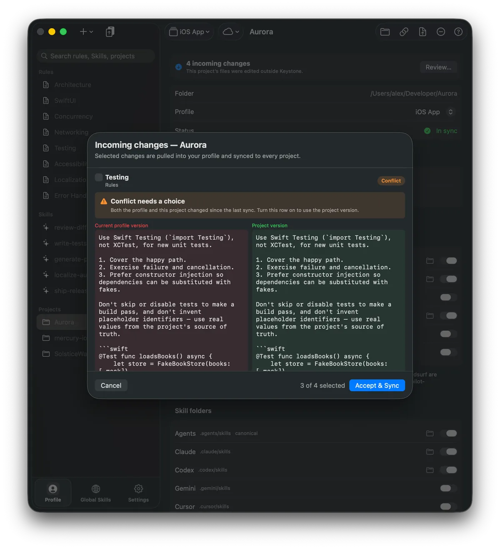Viewport: 500px width, 549px height.
Task: Toggle the Codex skill folder switch
Action: point(449,470)
